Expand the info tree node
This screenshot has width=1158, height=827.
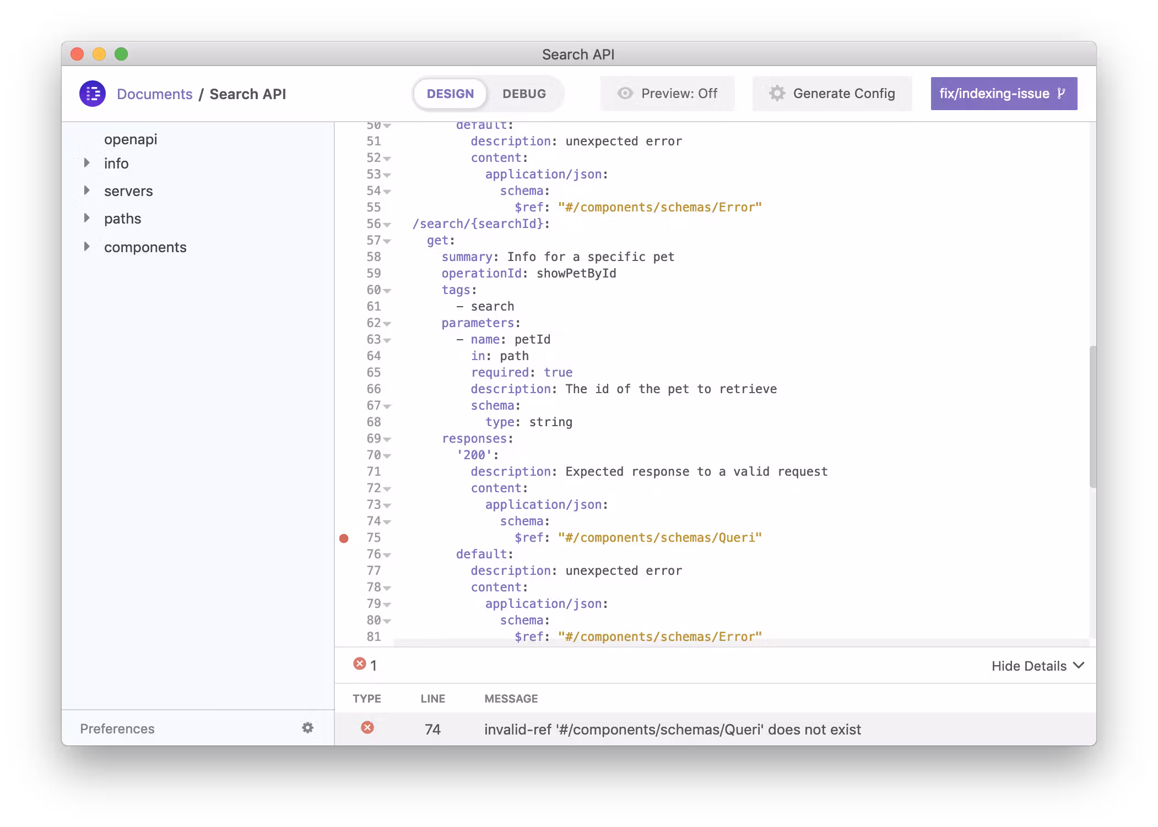(x=86, y=163)
